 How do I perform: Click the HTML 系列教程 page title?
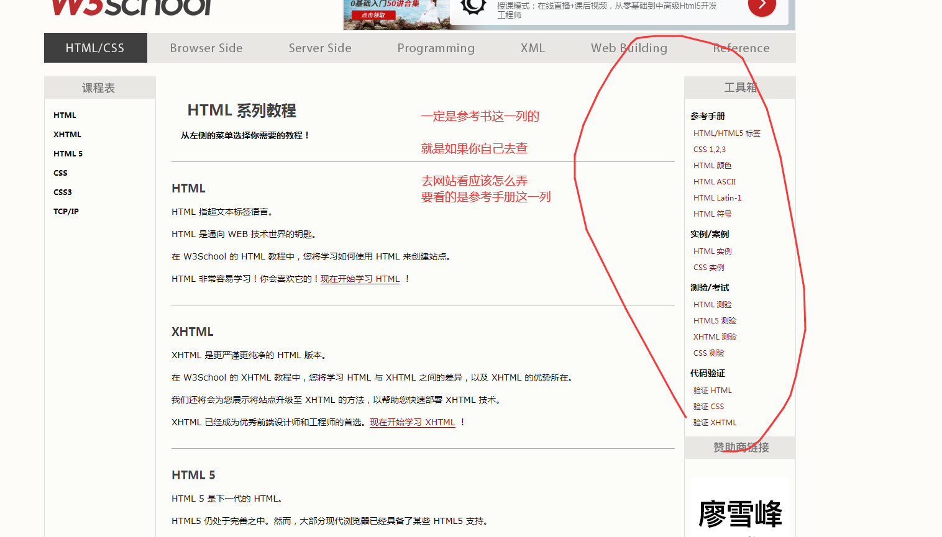click(x=242, y=111)
